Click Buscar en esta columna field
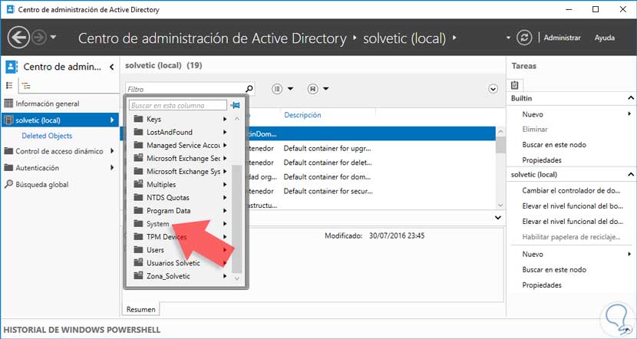The image size is (637, 339). pyautogui.click(x=178, y=105)
